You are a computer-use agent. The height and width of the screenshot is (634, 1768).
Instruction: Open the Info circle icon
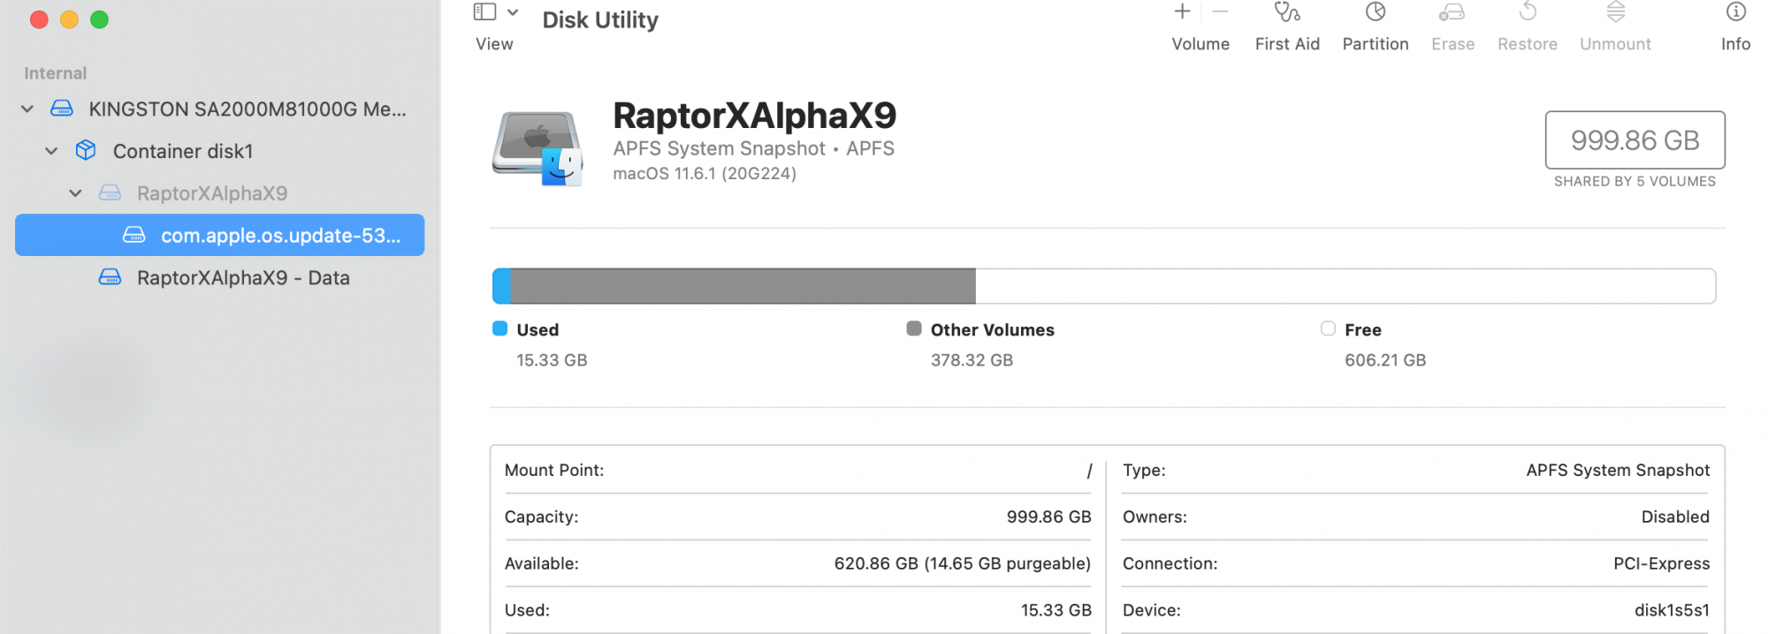coord(1736,11)
